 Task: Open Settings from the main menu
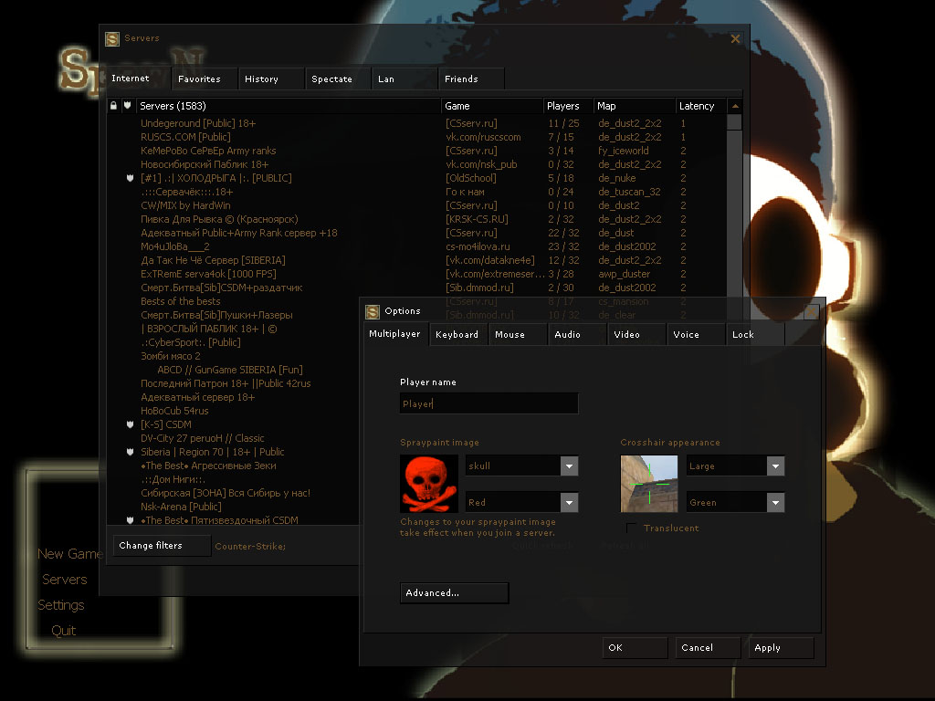pos(61,605)
